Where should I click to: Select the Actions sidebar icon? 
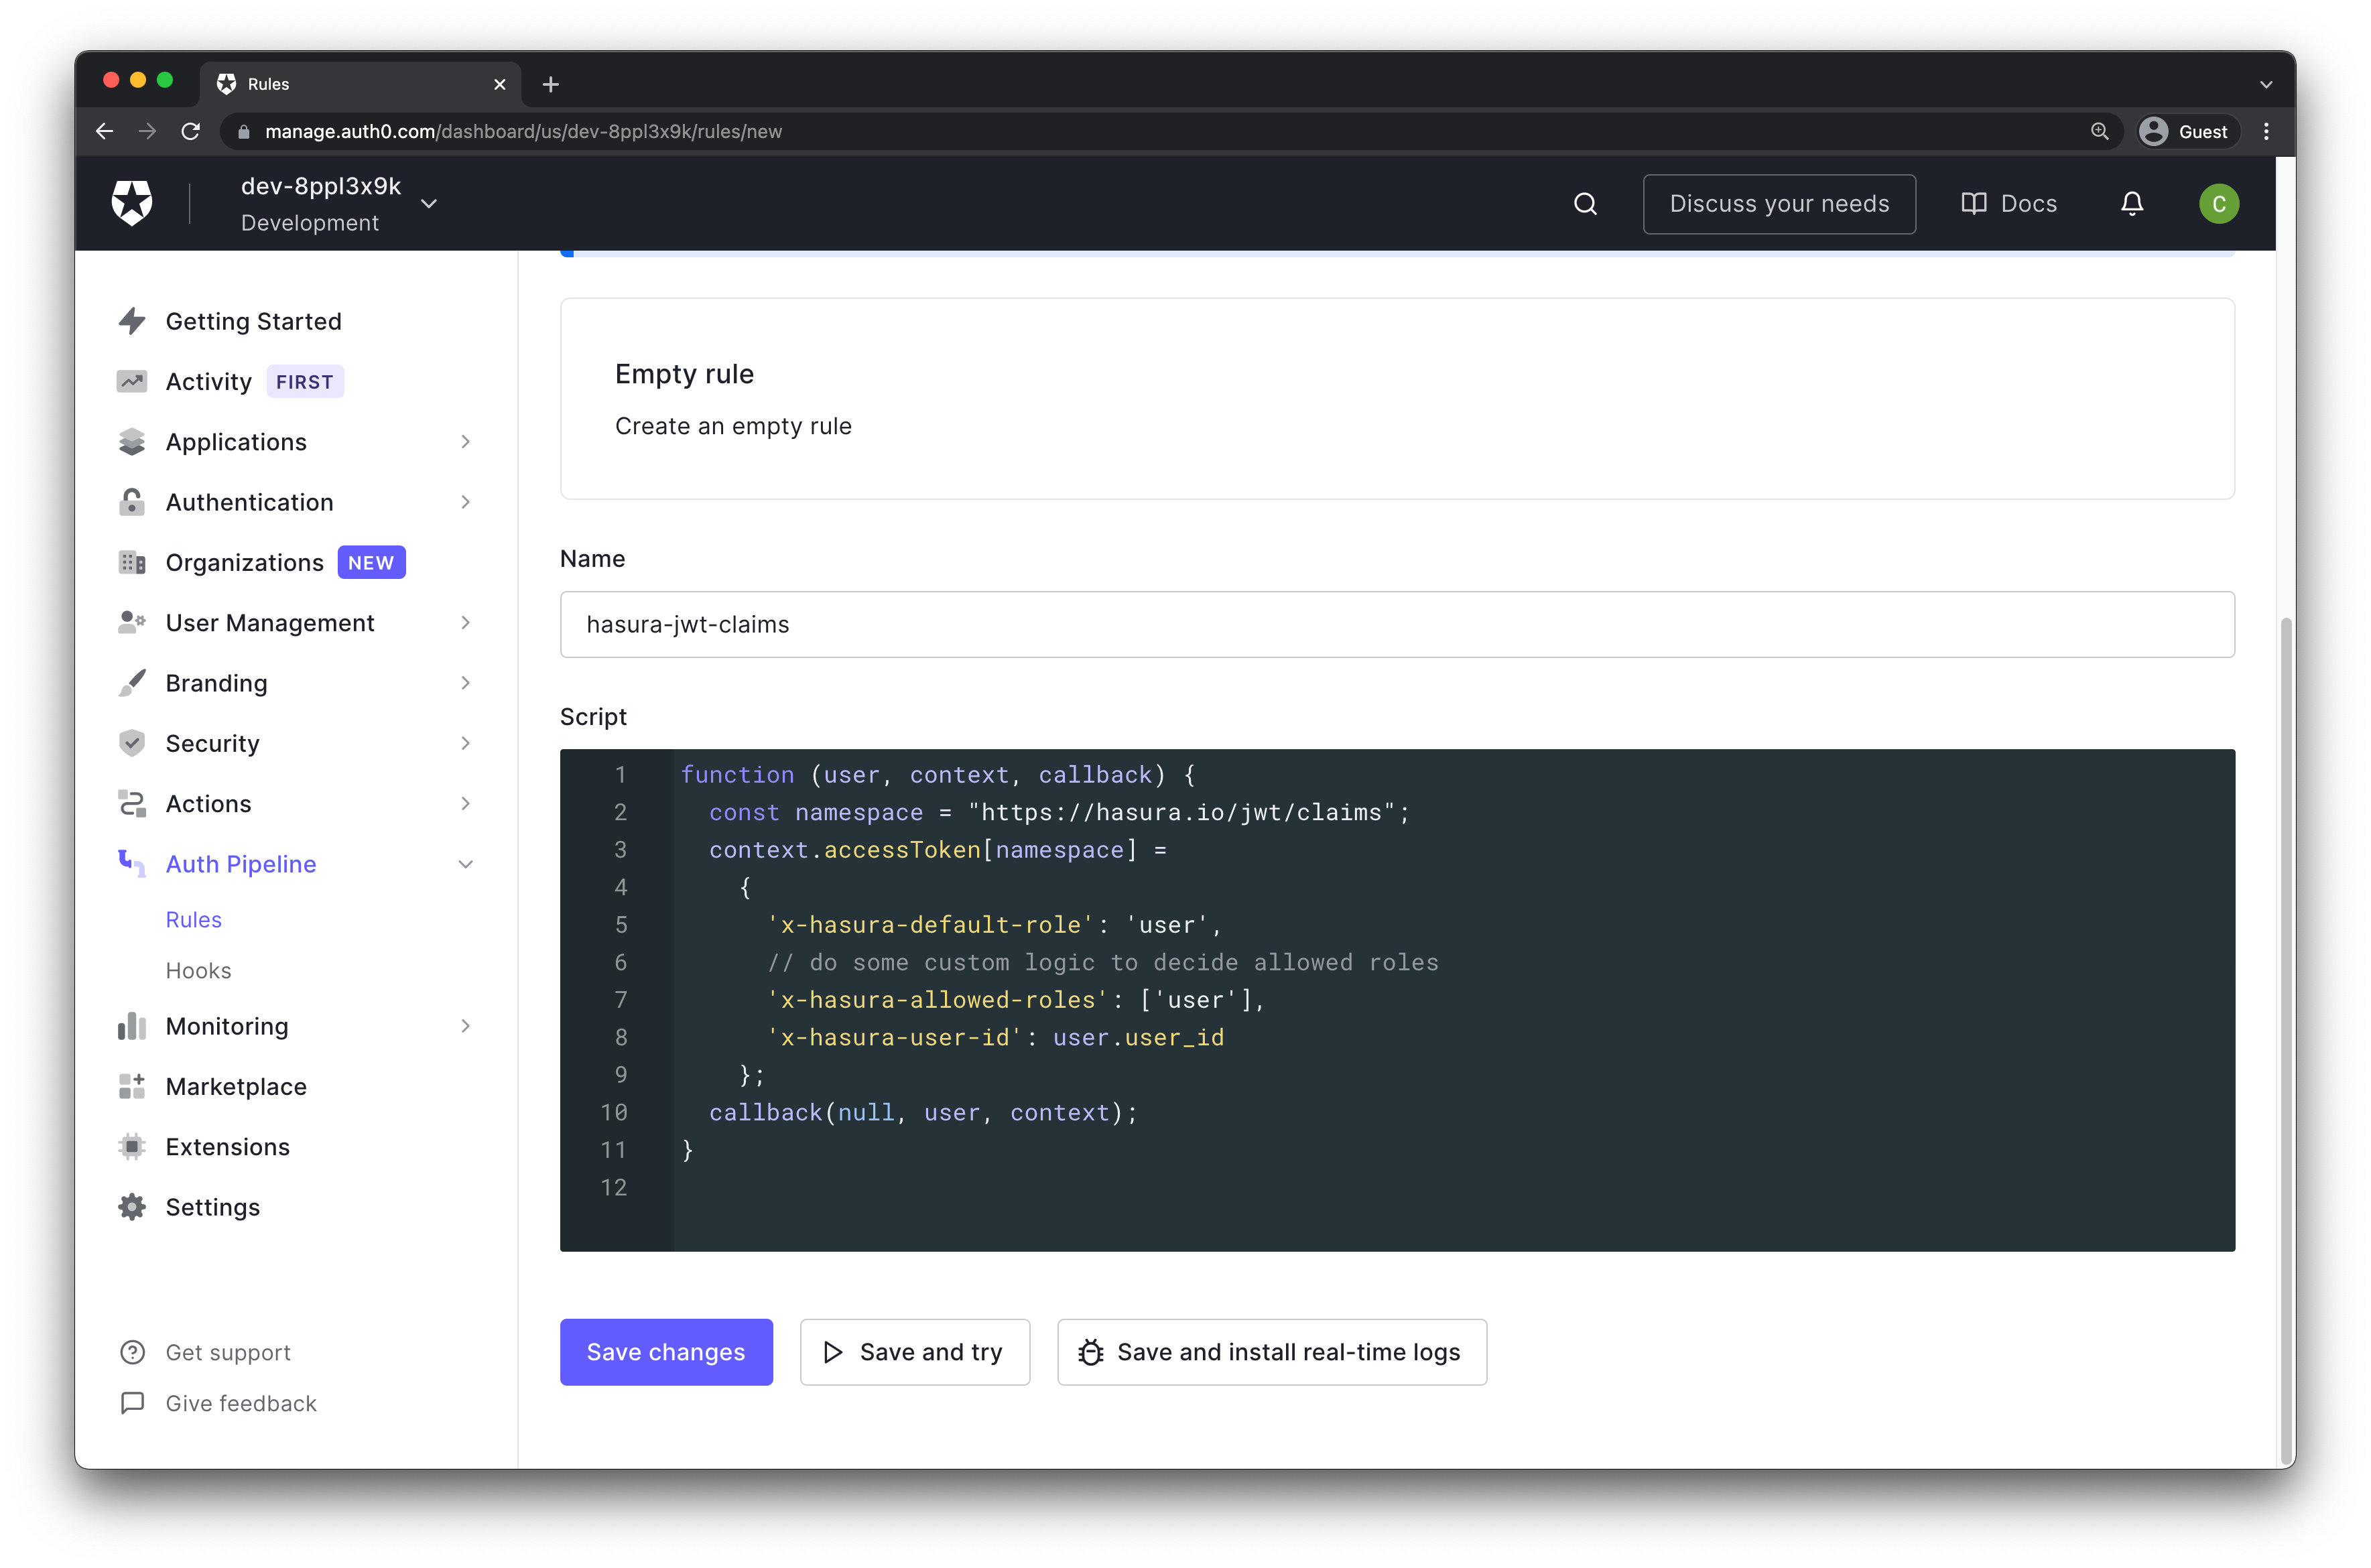coord(132,803)
